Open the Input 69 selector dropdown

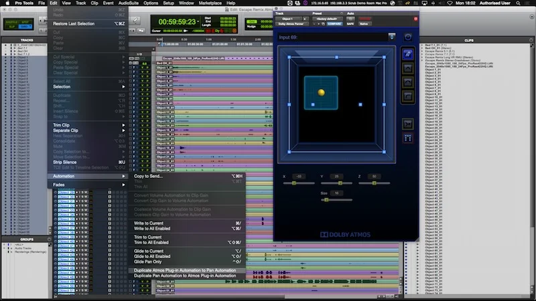[x=392, y=37]
